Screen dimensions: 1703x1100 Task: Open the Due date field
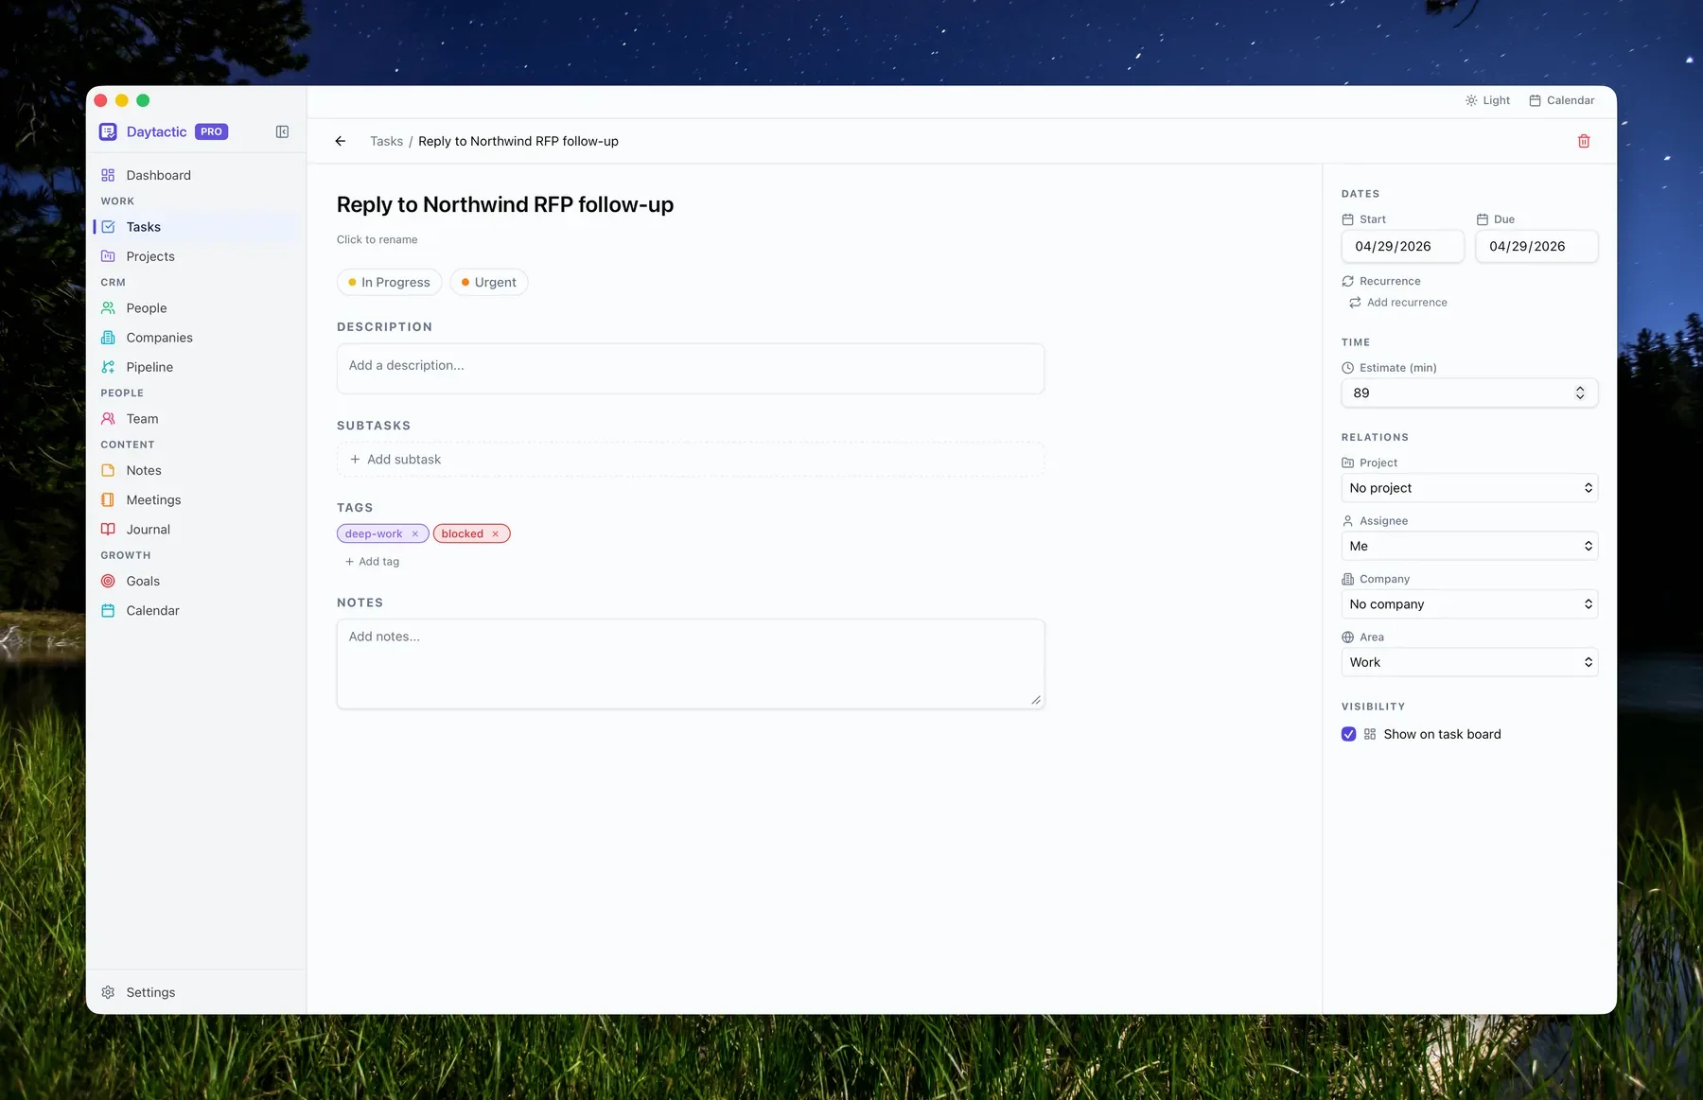(1536, 246)
